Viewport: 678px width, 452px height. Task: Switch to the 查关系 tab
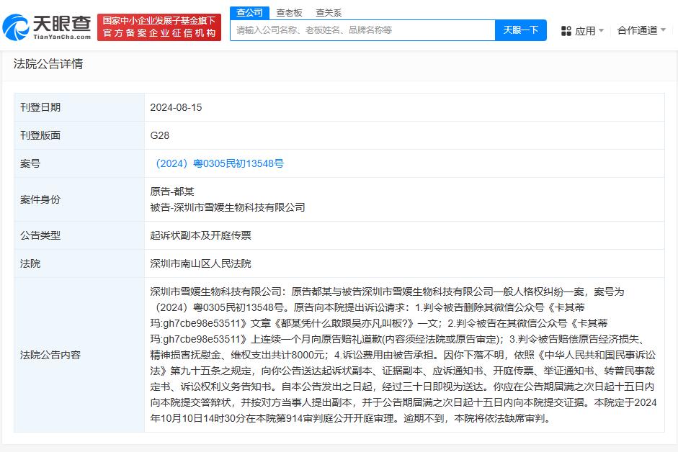click(329, 12)
